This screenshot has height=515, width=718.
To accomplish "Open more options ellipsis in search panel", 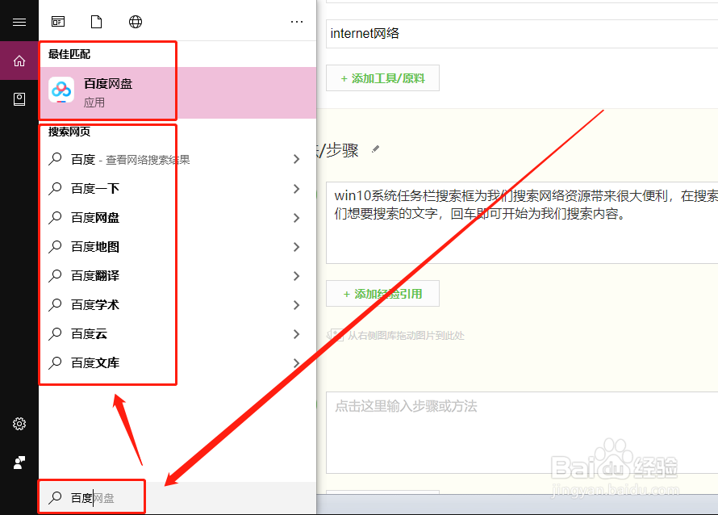I will click(297, 22).
